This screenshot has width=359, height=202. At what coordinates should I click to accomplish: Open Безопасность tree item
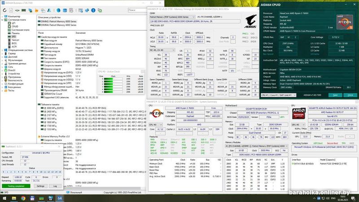click(15, 80)
